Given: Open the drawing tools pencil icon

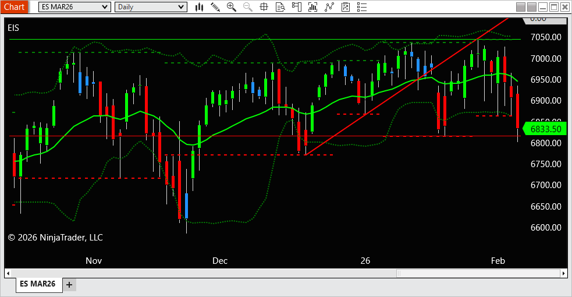Looking at the screenshot, I should pyautogui.click(x=215, y=7).
